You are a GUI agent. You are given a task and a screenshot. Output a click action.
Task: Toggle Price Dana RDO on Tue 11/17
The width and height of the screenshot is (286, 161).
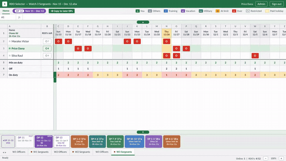point(78,49)
